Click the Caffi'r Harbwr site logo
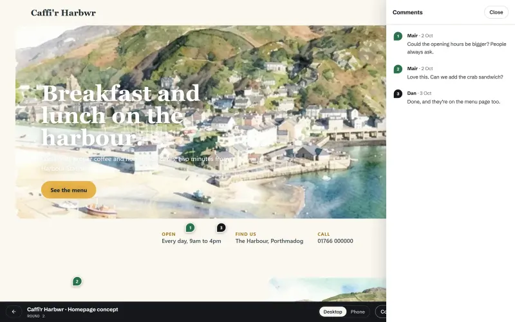Screen dimensions: 515x322 pyautogui.click(x=63, y=13)
